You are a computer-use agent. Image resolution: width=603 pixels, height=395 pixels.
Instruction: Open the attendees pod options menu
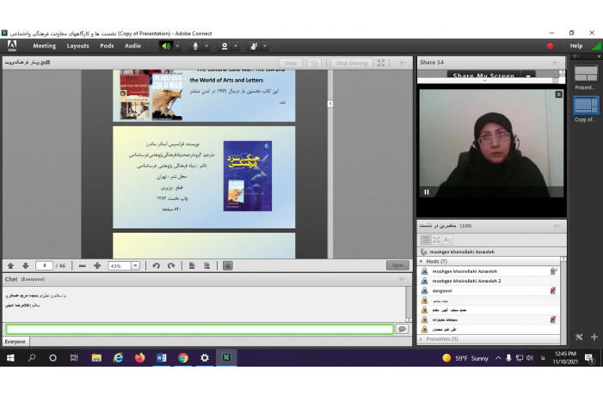(557, 226)
